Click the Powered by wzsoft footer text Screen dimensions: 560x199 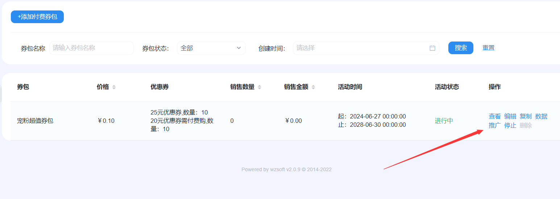point(286,169)
